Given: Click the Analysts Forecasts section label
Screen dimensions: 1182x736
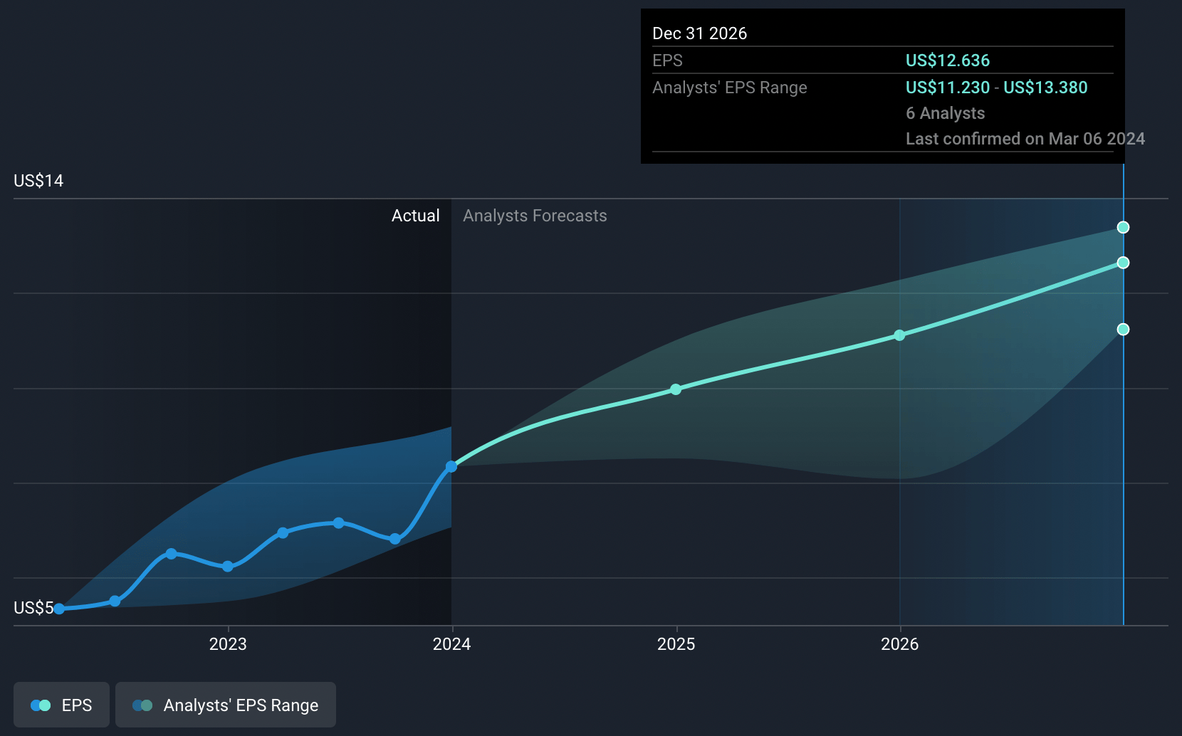Looking at the screenshot, I should point(535,216).
